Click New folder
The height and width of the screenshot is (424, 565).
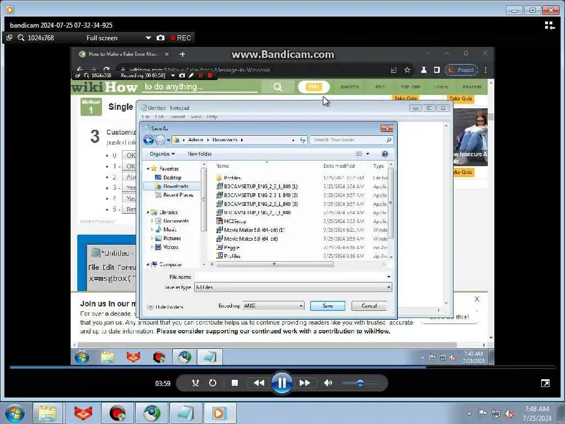coord(200,154)
